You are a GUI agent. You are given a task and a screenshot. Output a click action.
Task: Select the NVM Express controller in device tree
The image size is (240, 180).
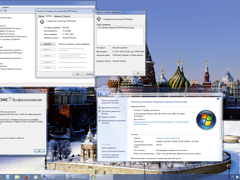pos(11,53)
